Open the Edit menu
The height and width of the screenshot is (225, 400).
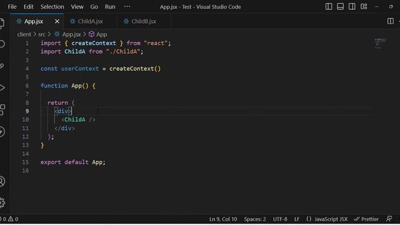coord(28,7)
